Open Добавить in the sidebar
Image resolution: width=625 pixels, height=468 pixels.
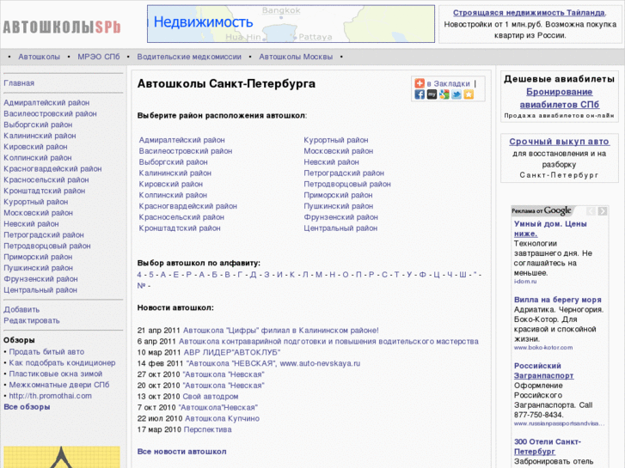(x=21, y=309)
